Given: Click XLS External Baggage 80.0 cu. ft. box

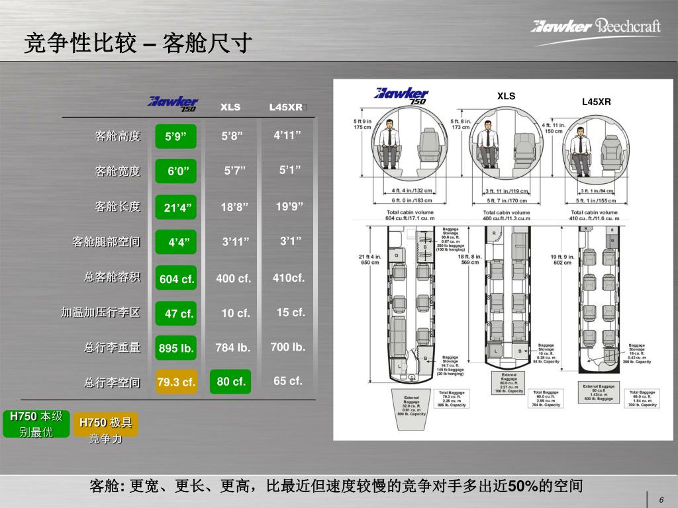Looking at the screenshot, I should (508, 383).
